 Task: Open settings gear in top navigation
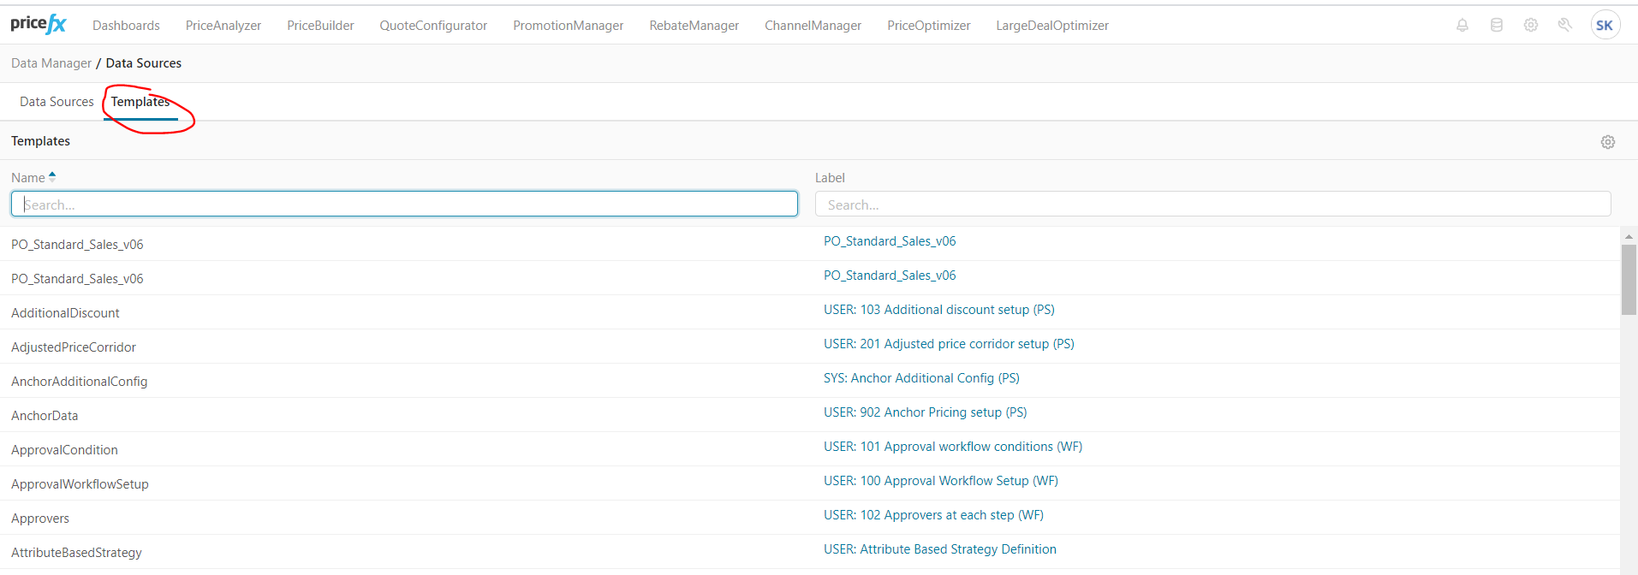[1531, 26]
